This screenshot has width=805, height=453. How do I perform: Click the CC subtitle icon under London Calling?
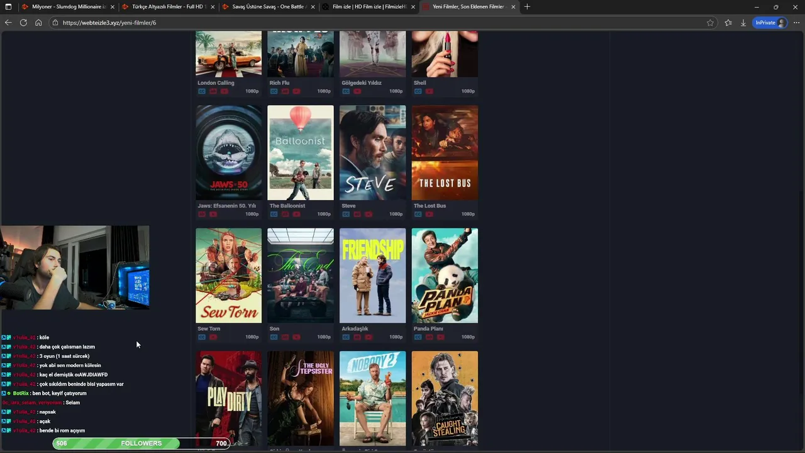point(202,91)
